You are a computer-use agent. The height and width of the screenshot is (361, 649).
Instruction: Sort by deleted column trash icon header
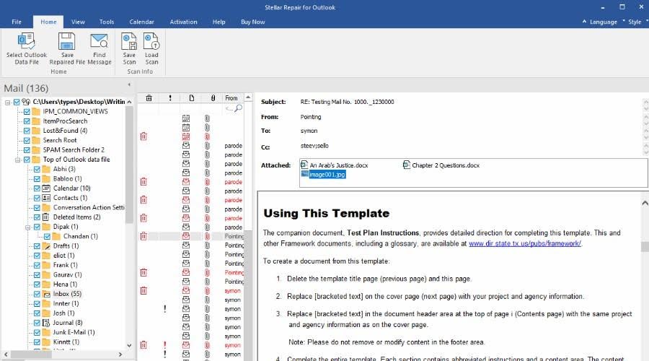click(x=149, y=97)
